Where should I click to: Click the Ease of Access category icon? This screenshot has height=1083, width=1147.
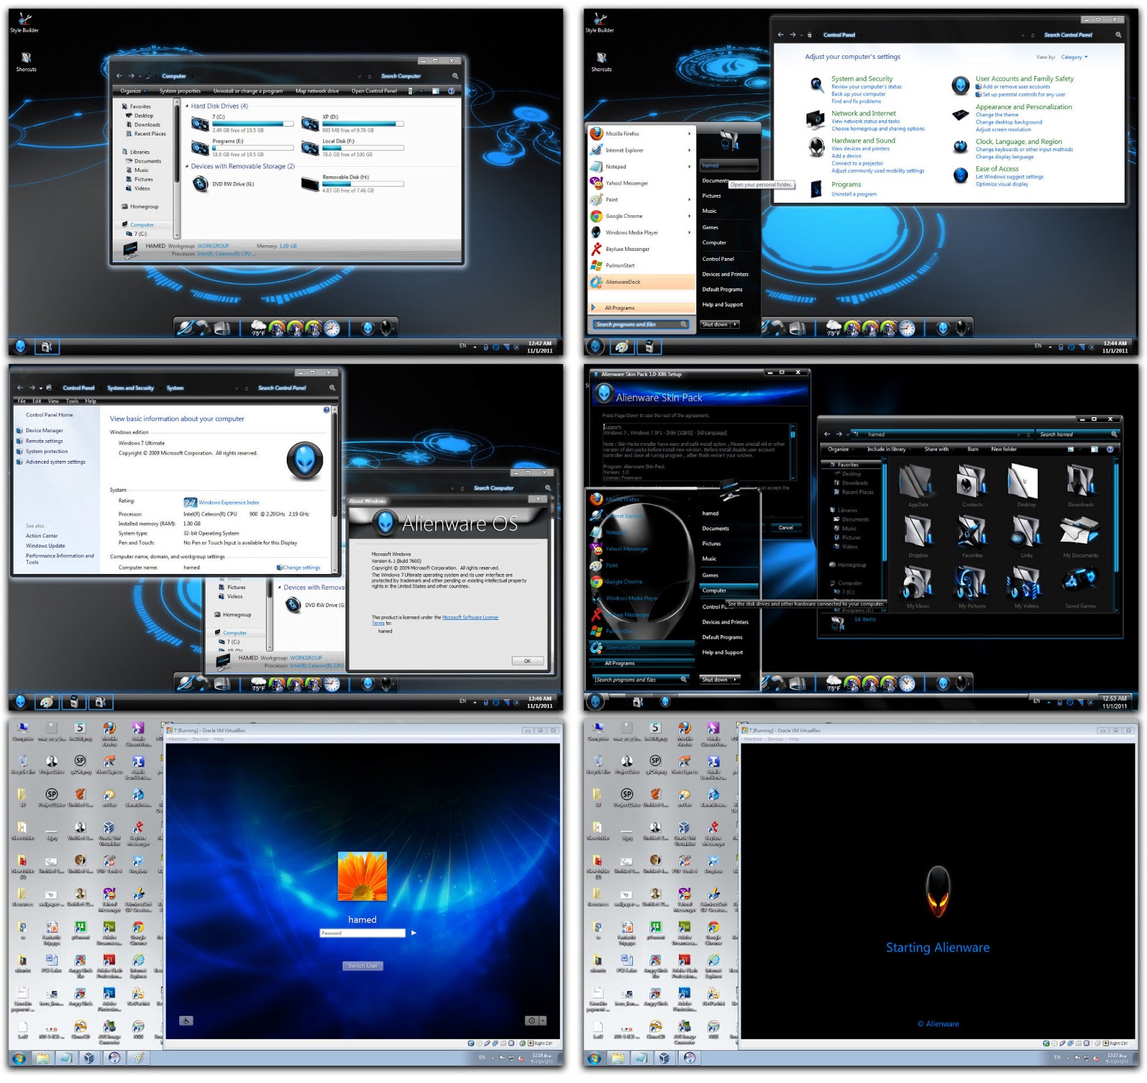point(961,174)
